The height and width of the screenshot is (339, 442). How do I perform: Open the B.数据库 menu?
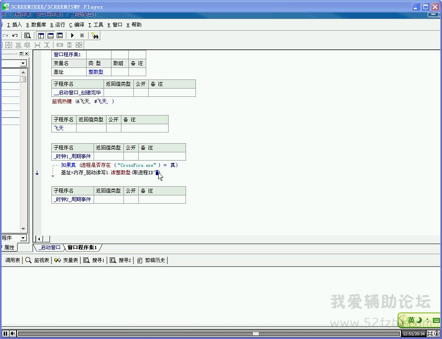pyautogui.click(x=36, y=25)
